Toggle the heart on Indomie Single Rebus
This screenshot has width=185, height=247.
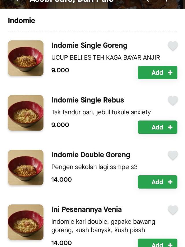pos(173,100)
